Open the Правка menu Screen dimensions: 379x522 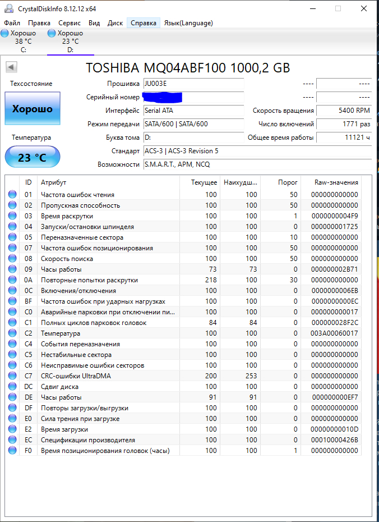(39, 23)
